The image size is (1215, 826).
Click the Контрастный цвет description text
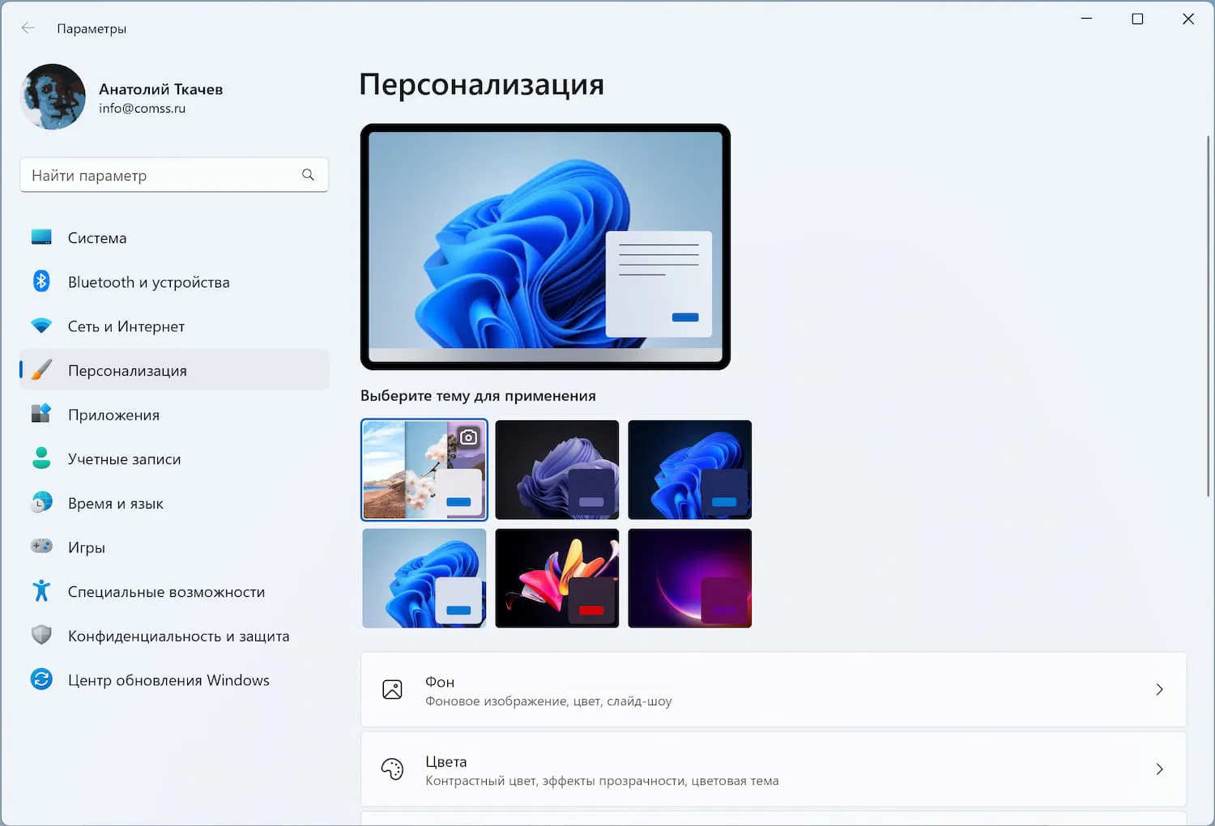[x=602, y=781]
